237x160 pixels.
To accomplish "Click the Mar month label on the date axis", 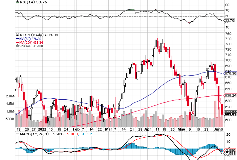I will [109, 129].
